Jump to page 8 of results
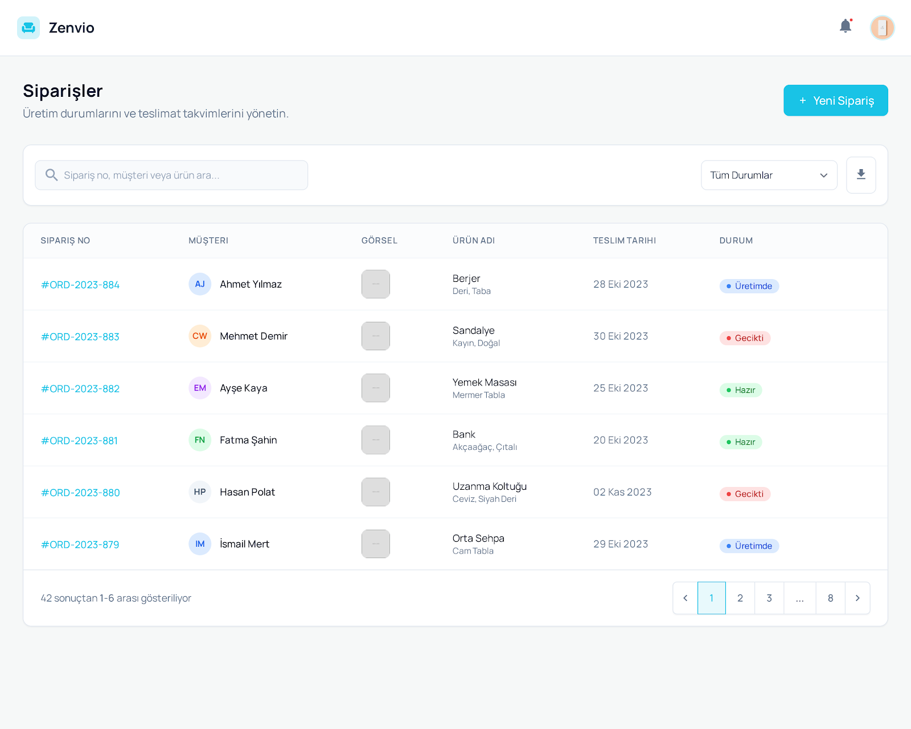The width and height of the screenshot is (911, 729). [830, 598]
